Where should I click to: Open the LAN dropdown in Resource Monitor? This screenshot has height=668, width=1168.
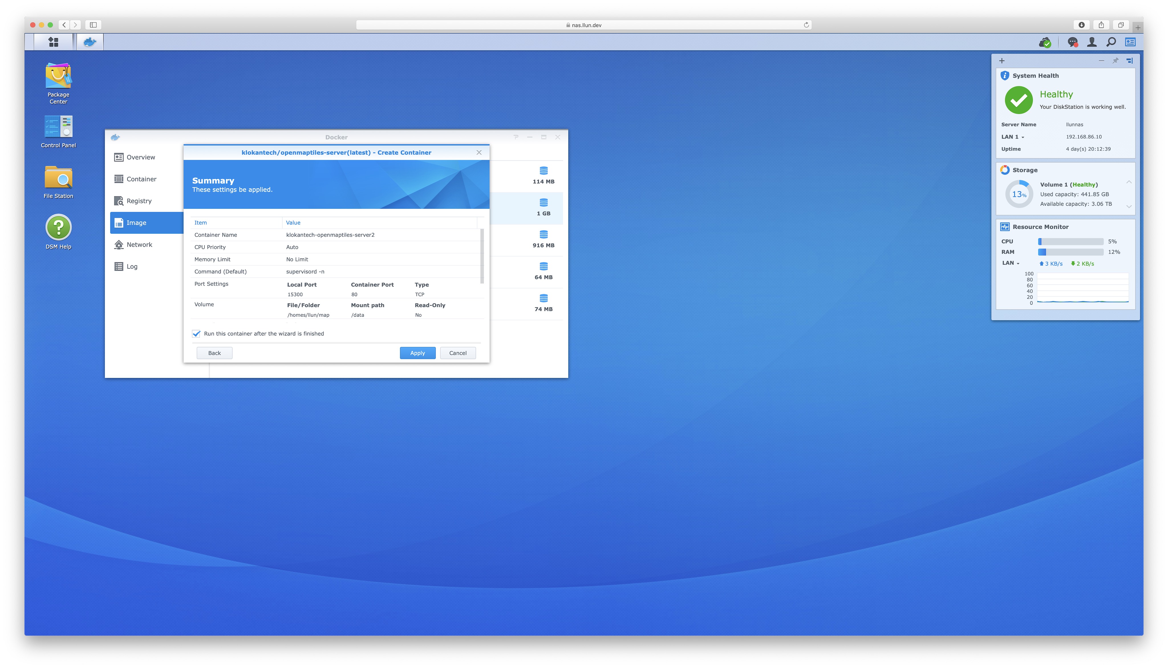click(x=1011, y=263)
